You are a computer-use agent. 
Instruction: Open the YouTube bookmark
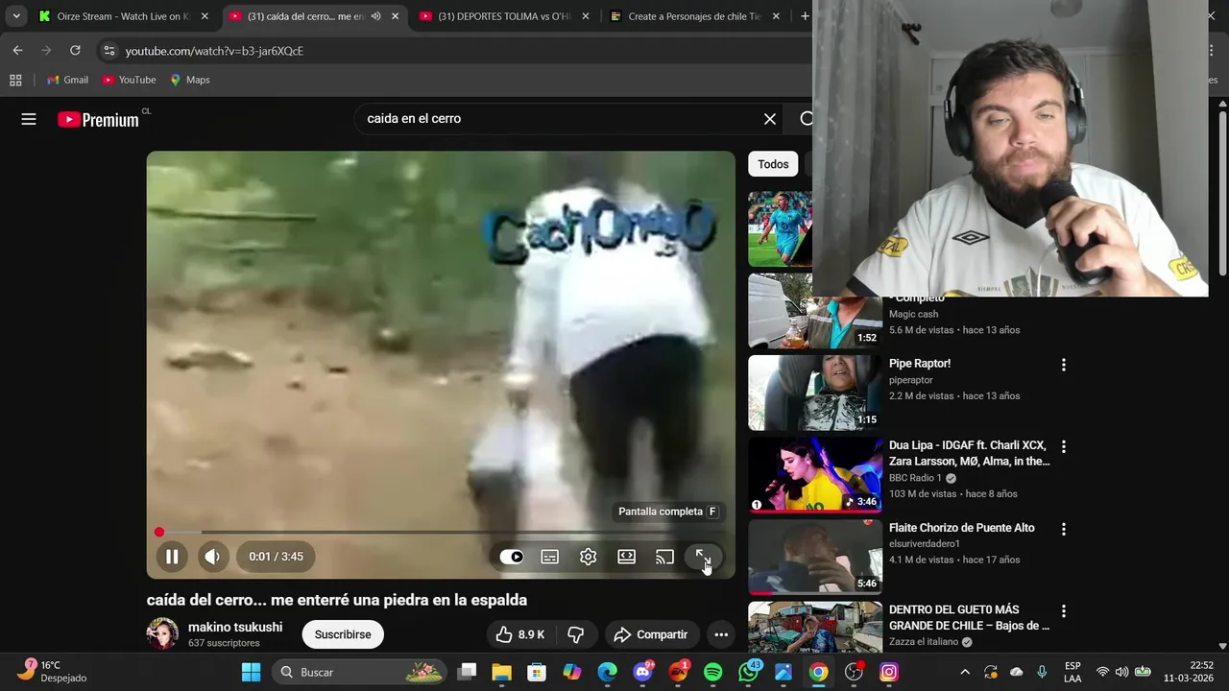pyautogui.click(x=129, y=80)
